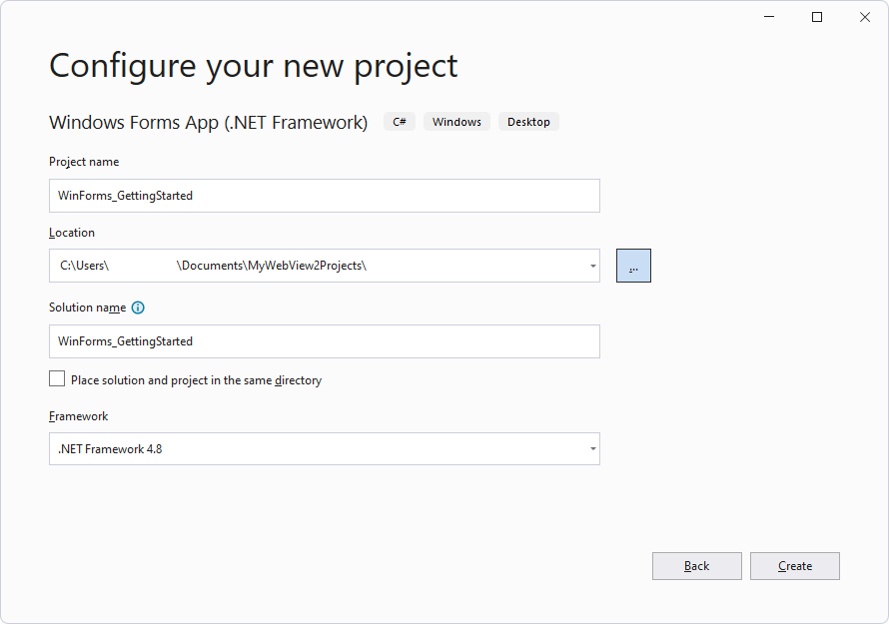Go Back to project template selection
This screenshot has height=624, width=889.
click(x=696, y=566)
